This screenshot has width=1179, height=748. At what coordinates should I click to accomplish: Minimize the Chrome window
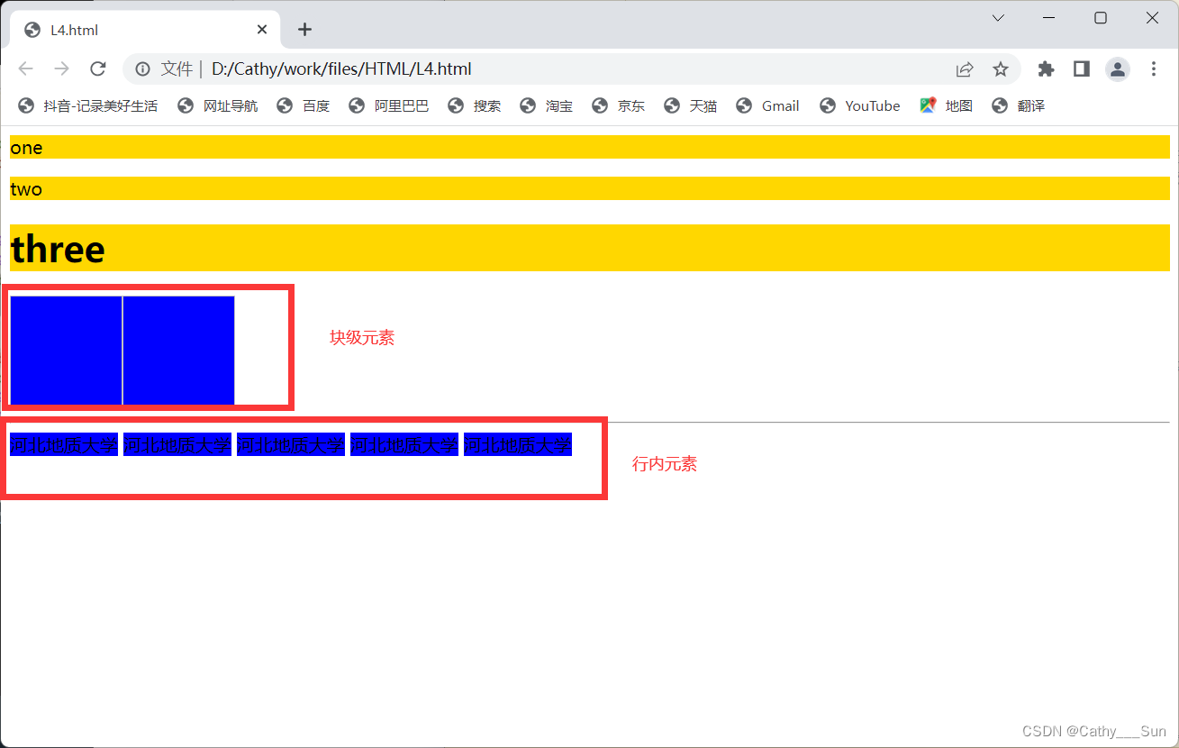(1048, 18)
